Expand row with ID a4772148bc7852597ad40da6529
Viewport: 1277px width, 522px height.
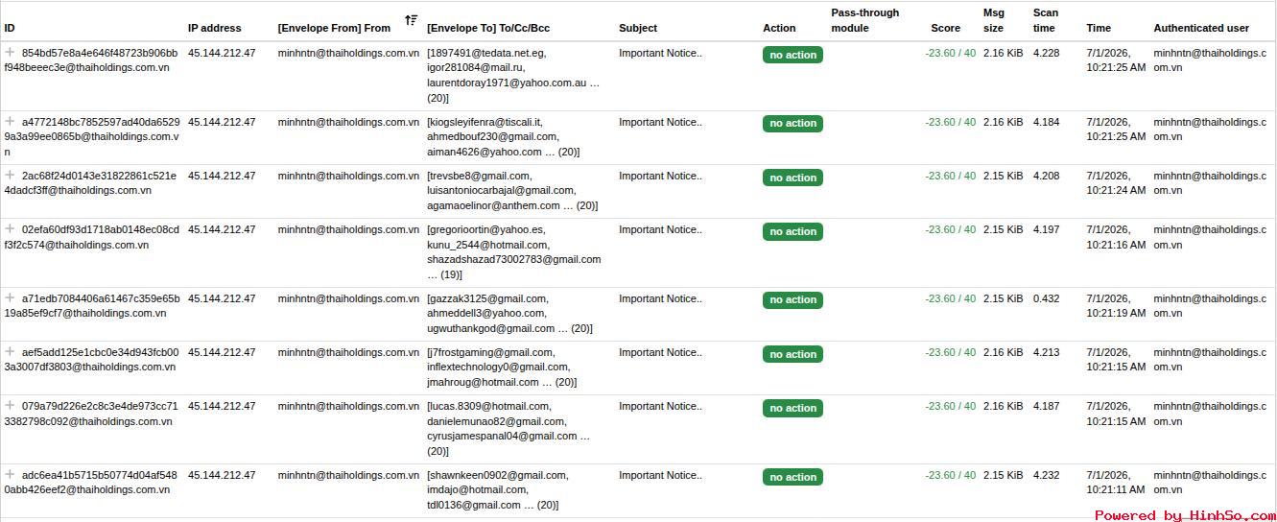[x=11, y=122]
